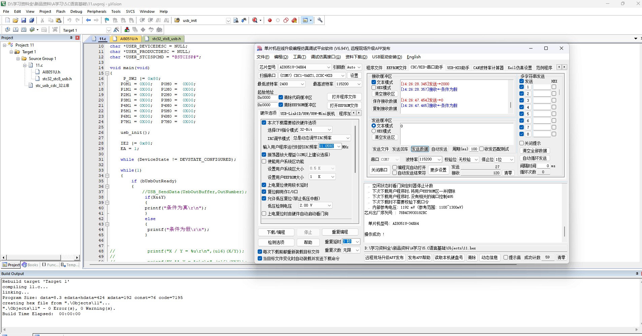Enable 使能用户系统区功能 checkbox
The height and width of the screenshot is (336, 642).
click(x=264, y=161)
